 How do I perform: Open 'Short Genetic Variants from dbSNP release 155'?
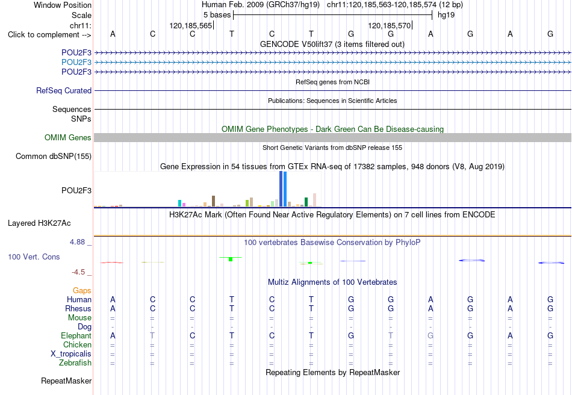(x=332, y=148)
